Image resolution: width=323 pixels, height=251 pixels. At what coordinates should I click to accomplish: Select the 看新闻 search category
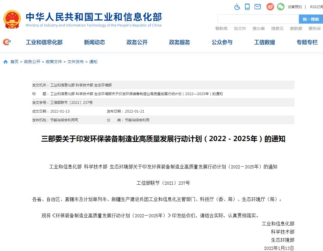coord(221,29)
